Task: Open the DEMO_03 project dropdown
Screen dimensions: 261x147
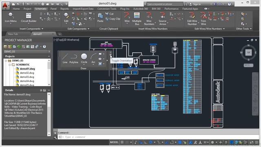Action: click(x=27, y=52)
